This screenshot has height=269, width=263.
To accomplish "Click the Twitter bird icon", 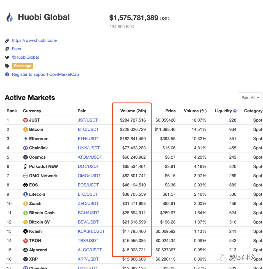I will click(x=7, y=58).
